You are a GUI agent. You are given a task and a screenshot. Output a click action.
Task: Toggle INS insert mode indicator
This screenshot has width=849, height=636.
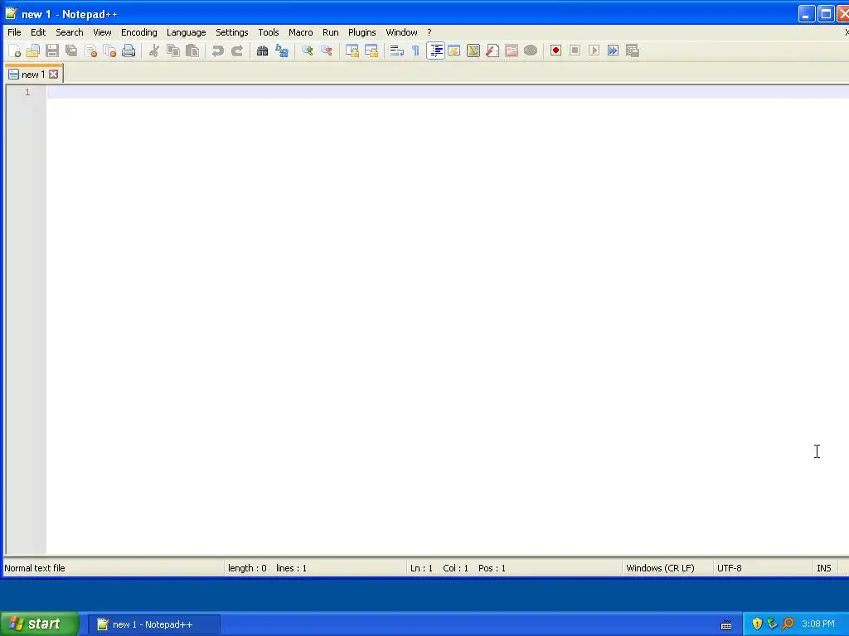(823, 568)
